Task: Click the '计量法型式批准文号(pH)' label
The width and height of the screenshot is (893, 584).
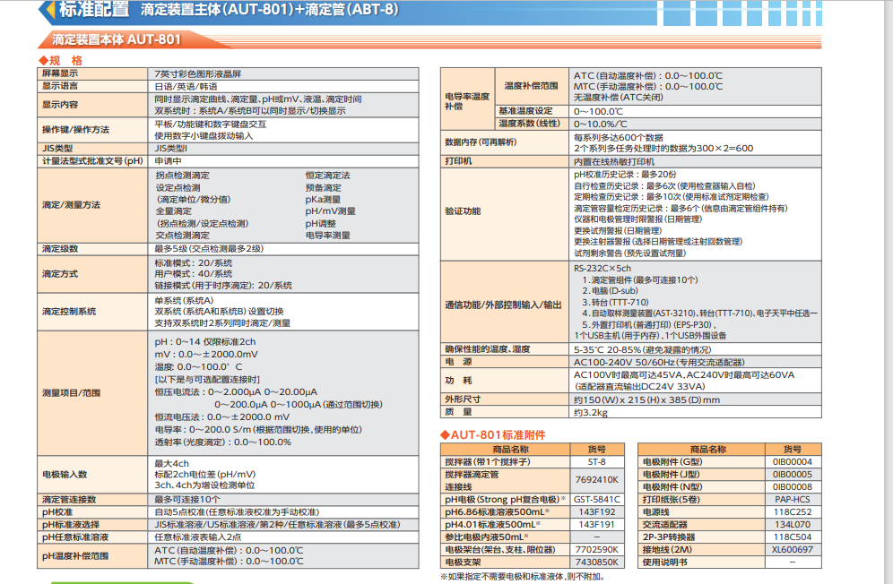Action: point(92,161)
